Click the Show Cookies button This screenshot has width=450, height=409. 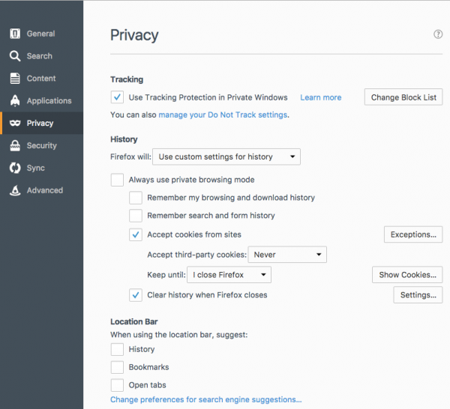pos(406,275)
